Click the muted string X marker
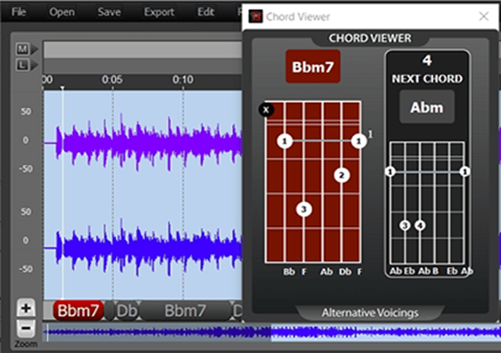The height and width of the screenshot is (353, 501). [x=266, y=110]
